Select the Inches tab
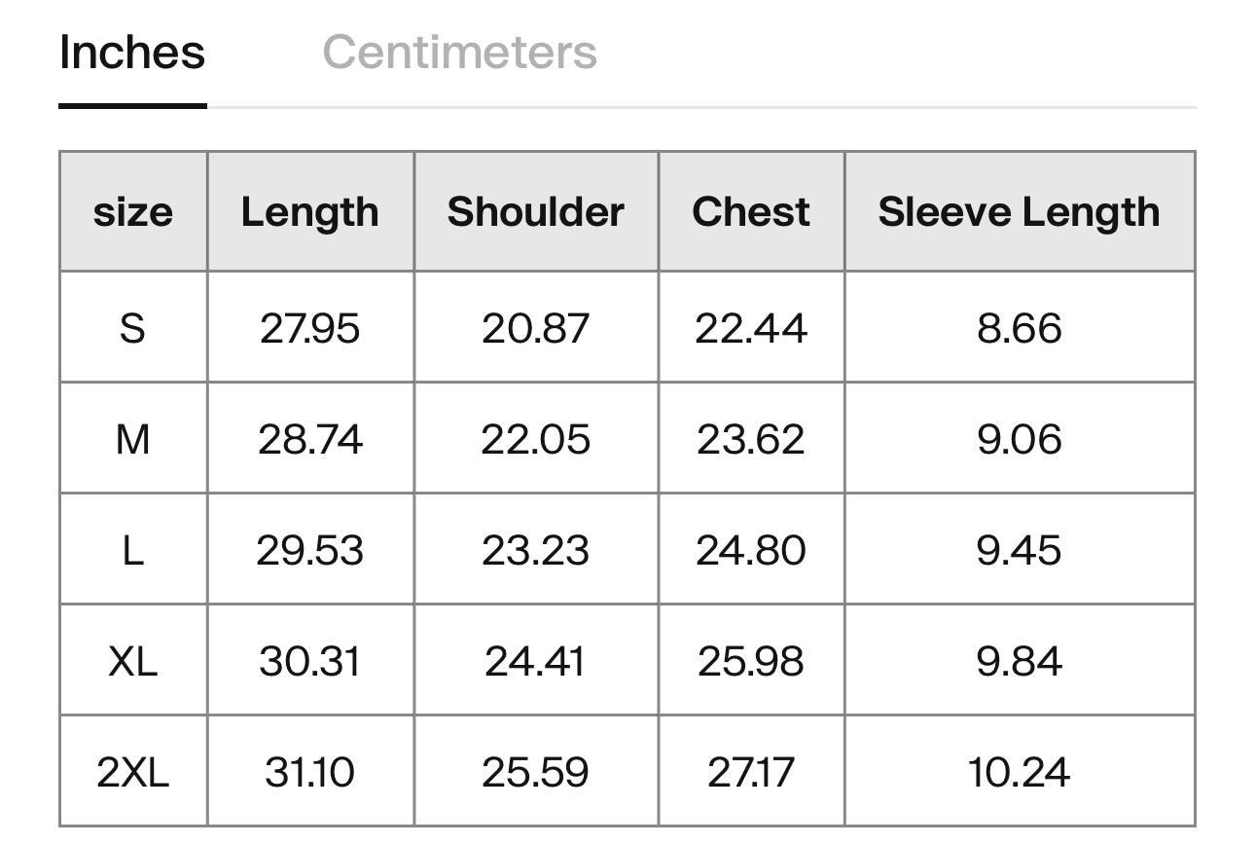The height and width of the screenshot is (844, 1255). pos(132,53)
